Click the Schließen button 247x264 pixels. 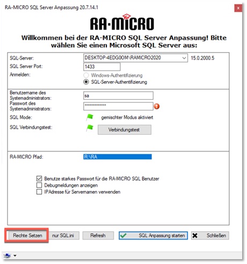[210, 236]
